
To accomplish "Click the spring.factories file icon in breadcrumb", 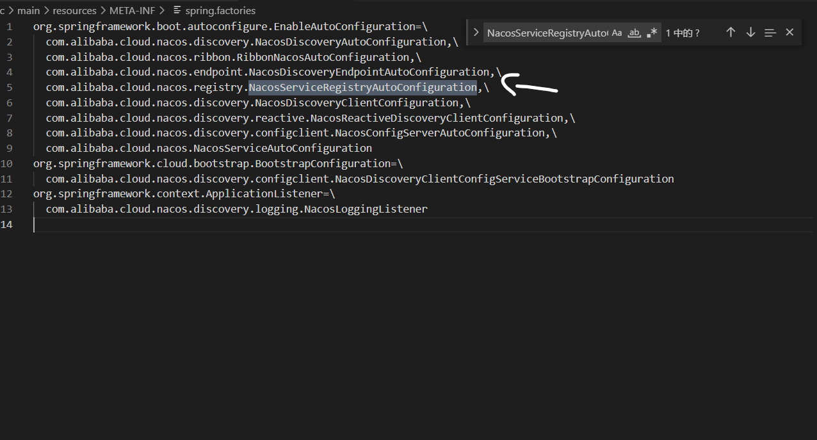I will (177, 10).
